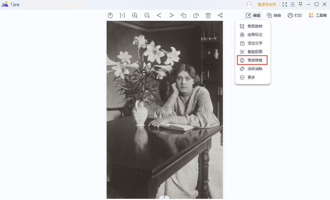Close the image viewer window
The height and width of the screenshot is (200, 330).
click(324, 4)
